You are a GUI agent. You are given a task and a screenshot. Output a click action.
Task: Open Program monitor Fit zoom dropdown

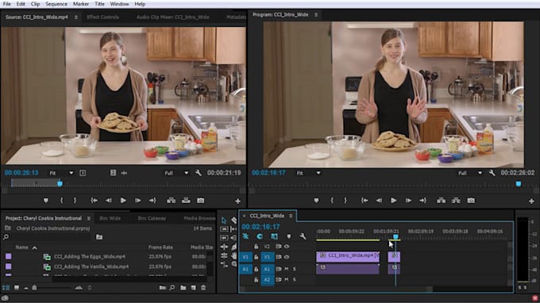(x=309, y=173)
